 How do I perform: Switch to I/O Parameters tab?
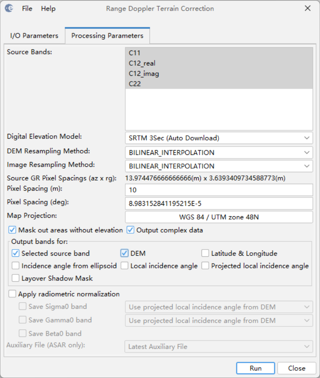(34, 36)
